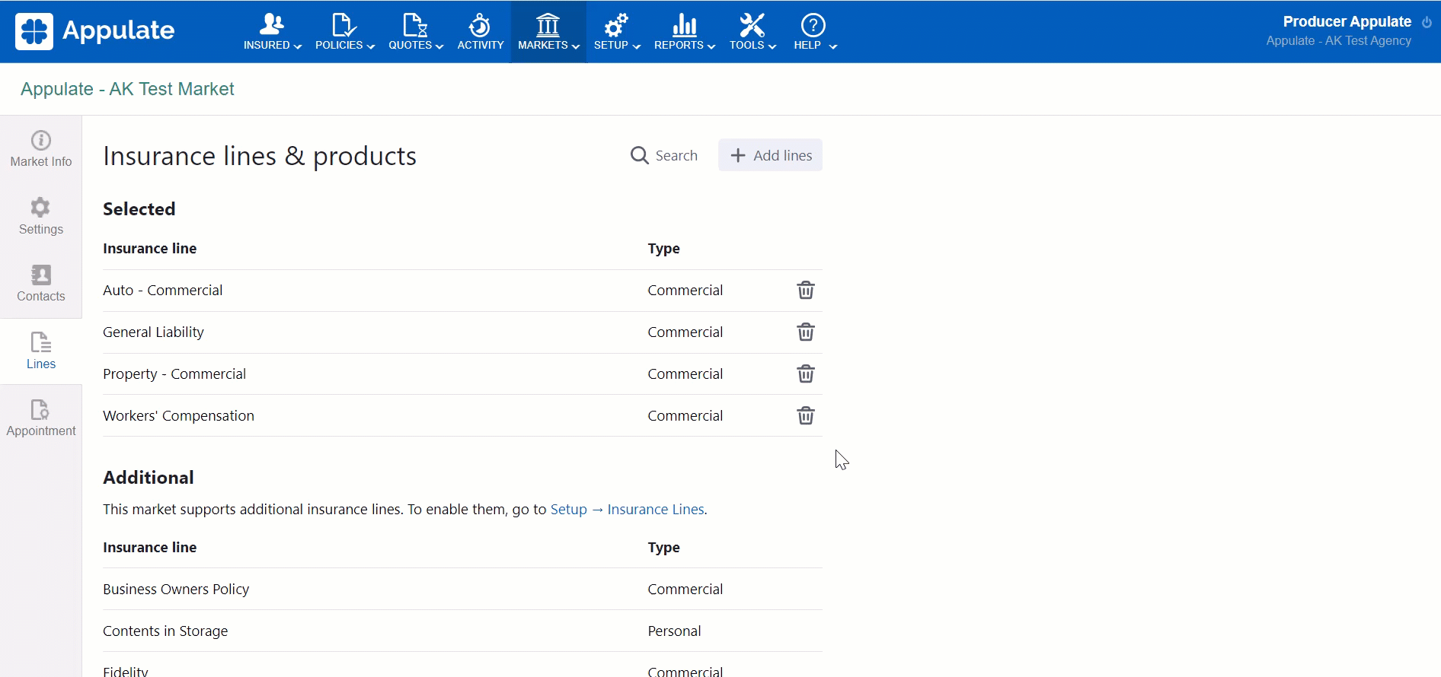This screenshot has width=1441, height=677.
Task: Click the Search field
Action: [x=664, y=155]
